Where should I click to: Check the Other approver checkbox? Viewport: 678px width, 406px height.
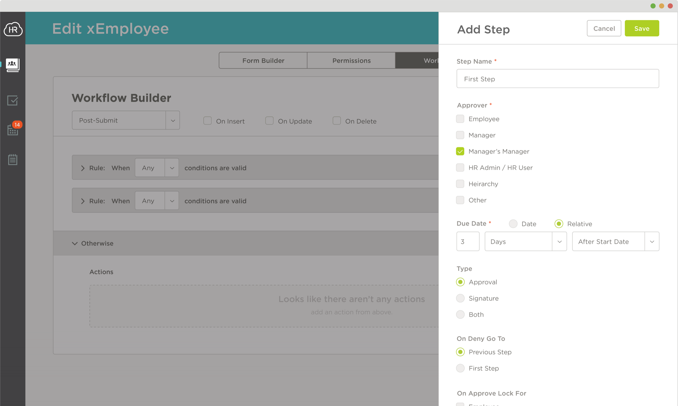(x=460, y=200)
